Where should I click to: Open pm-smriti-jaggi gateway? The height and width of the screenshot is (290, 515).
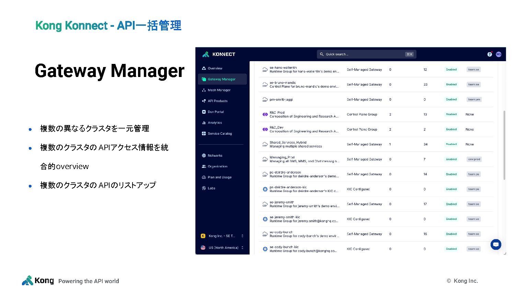click(376, 100)
